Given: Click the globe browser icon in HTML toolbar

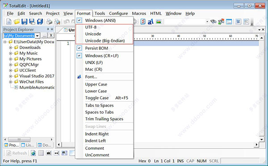Looking at the screenshot, I should point(33,153).
